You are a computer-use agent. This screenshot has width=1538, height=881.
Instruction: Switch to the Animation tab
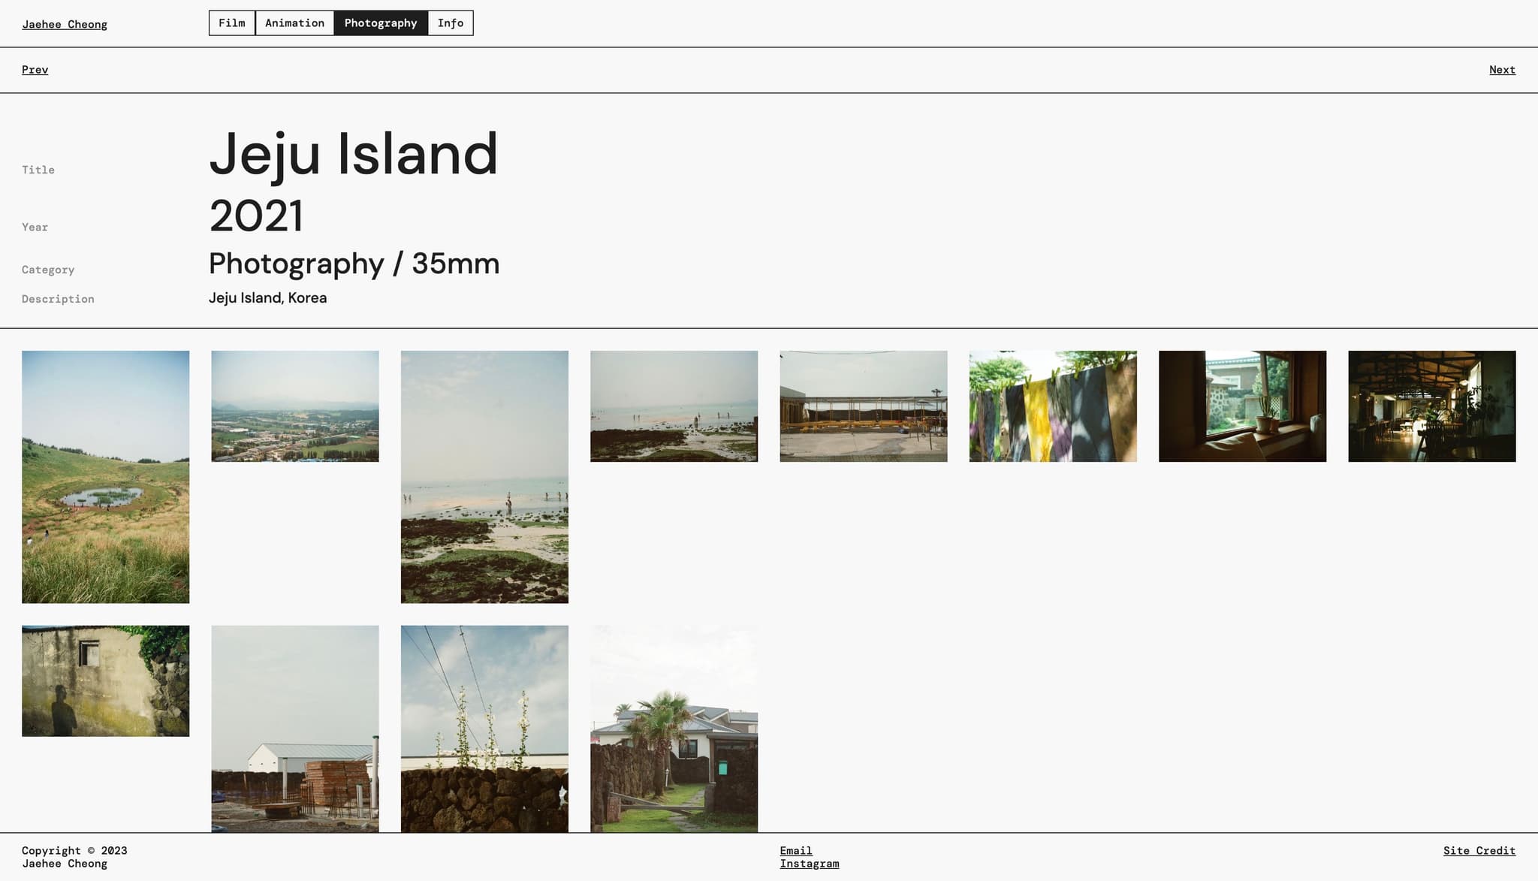pyautogui.click(x=294, y=23)
